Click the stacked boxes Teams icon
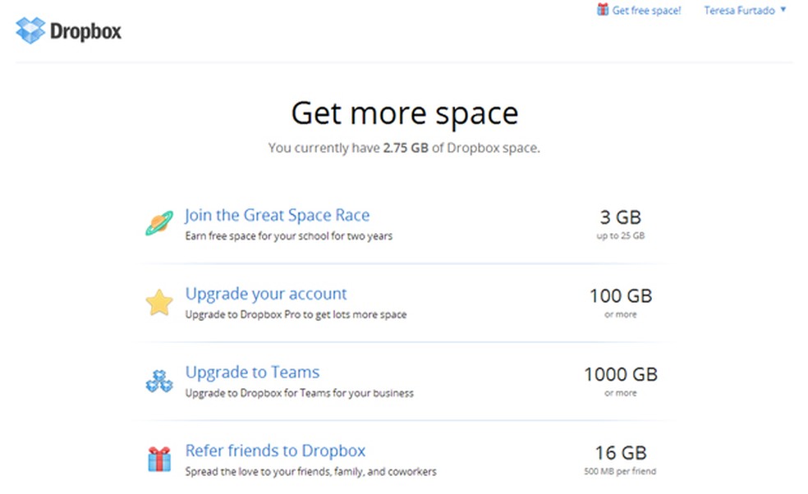 pyautogui.click(x=159, y=381)
